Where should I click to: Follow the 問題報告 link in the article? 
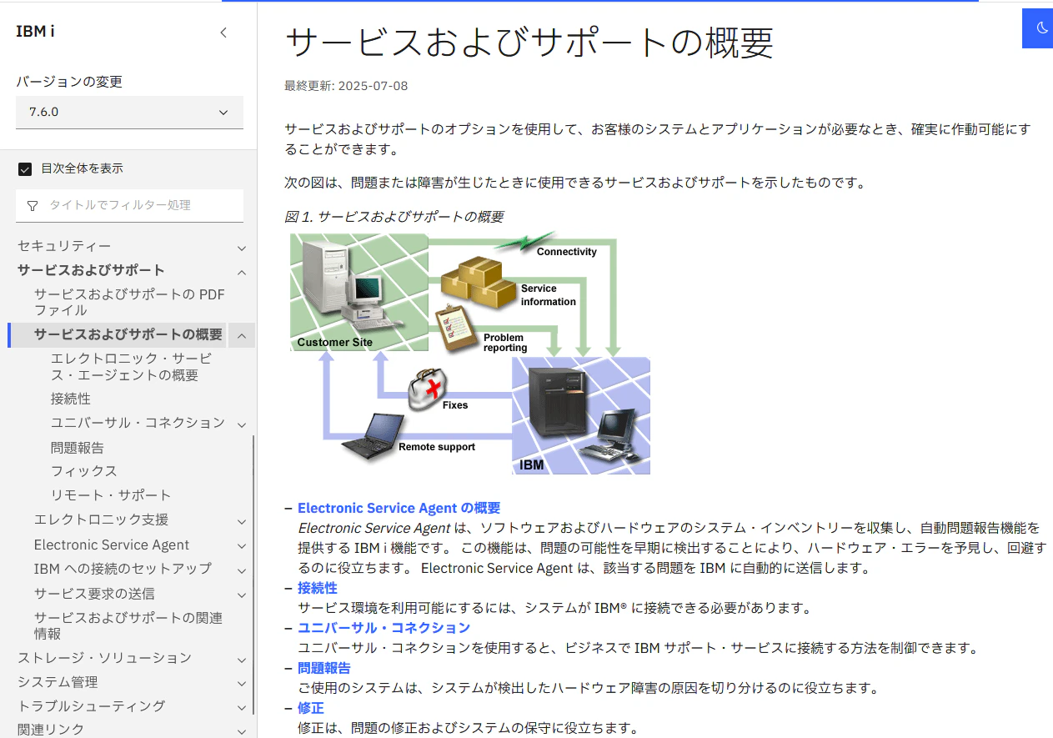(324, 668)
